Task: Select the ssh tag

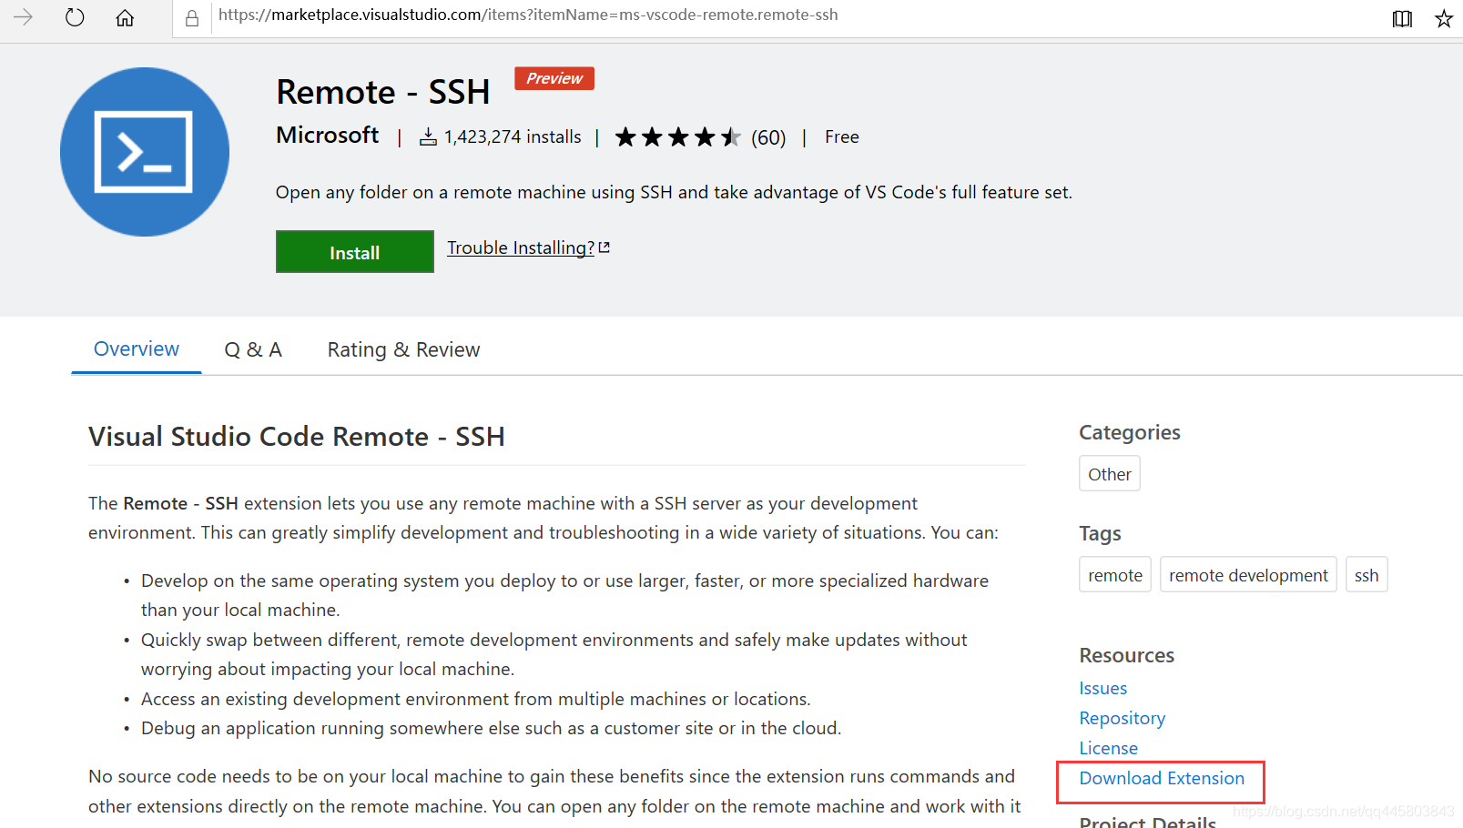Action: (x=1366, y=575)
